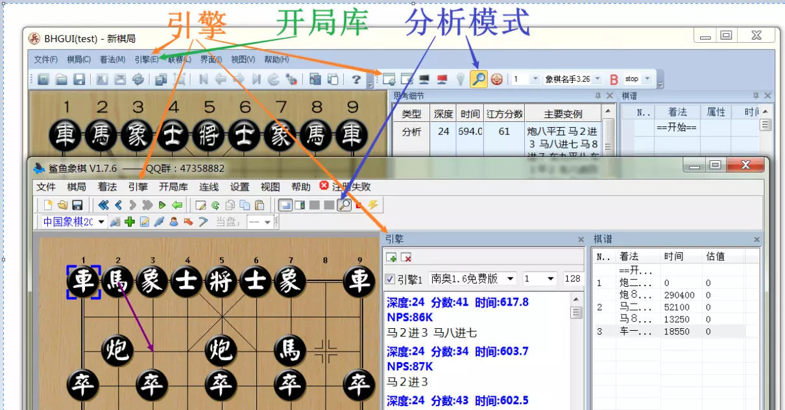Toggle the magnifier icon in 鲨鱼象棋 toolbar
This screenshot has height=410, width=785.
(344, 204)
